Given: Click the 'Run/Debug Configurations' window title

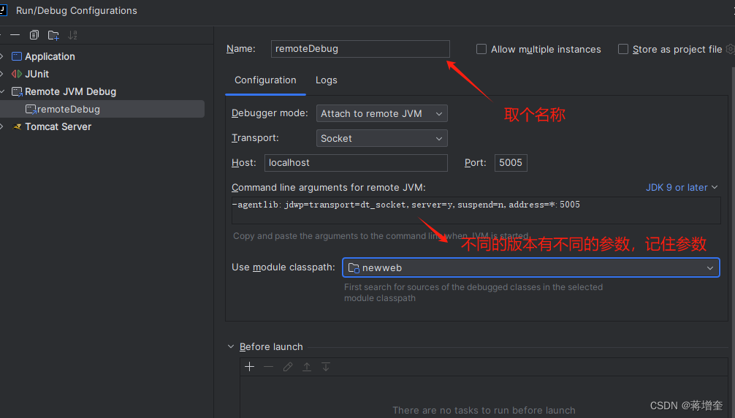Looking at the screenshot, I should (77, 10).
